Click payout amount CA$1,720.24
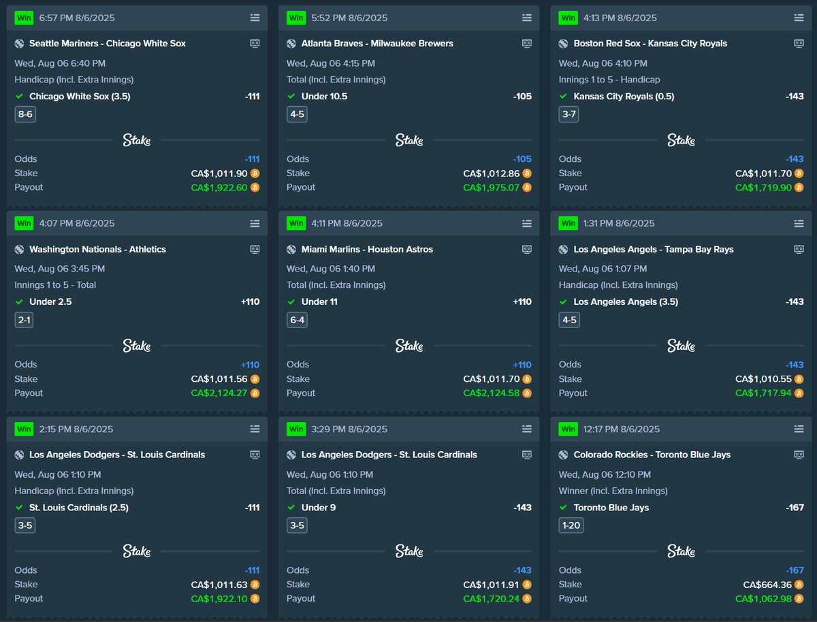Viewport: 817px width, 622px height. (x=492, y=598)
